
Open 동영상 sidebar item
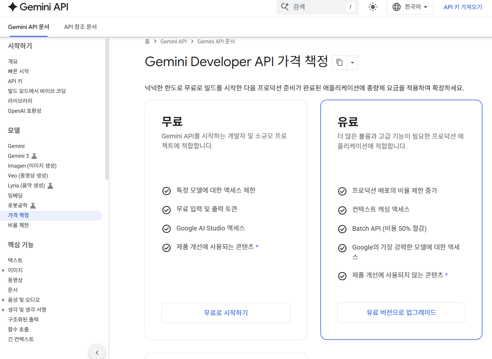coord(15,280)
